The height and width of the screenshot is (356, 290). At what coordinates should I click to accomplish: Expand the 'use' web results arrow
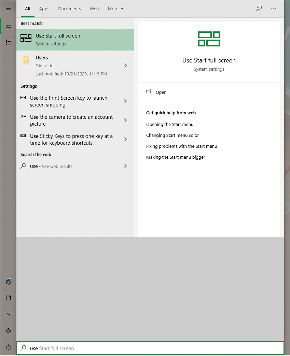(125, 166)
